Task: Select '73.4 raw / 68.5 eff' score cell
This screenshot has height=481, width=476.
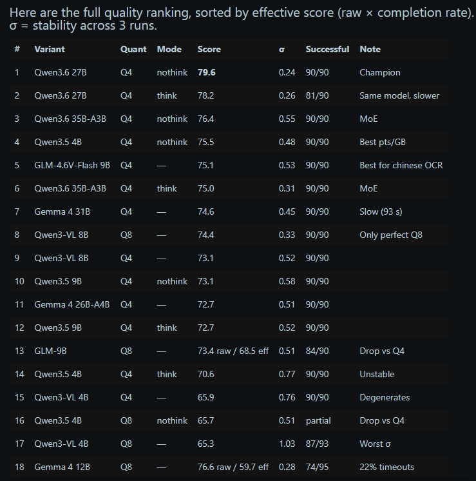Action: [233, 351]
